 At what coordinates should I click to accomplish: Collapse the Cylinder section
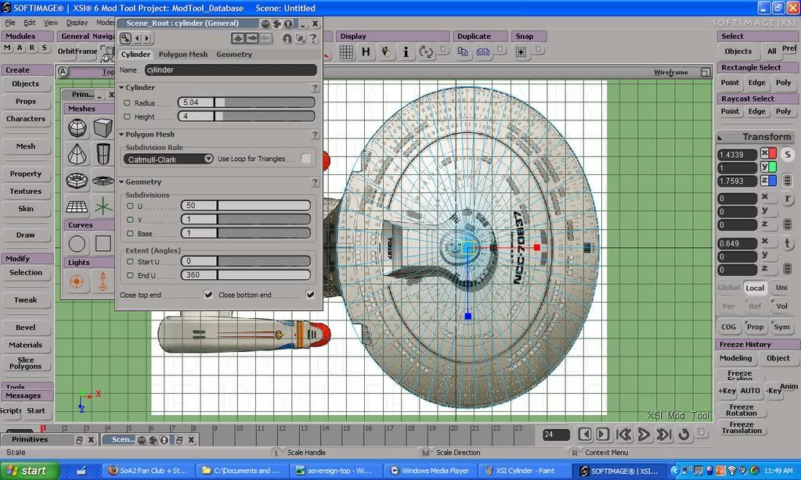121,88
